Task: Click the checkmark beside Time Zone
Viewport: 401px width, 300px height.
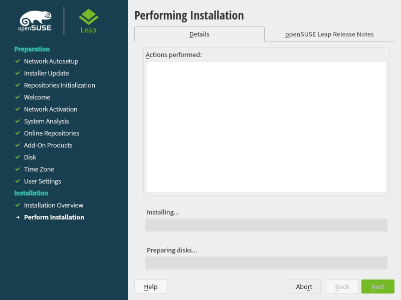Action: pyautogui.click(x=18, y=169)
